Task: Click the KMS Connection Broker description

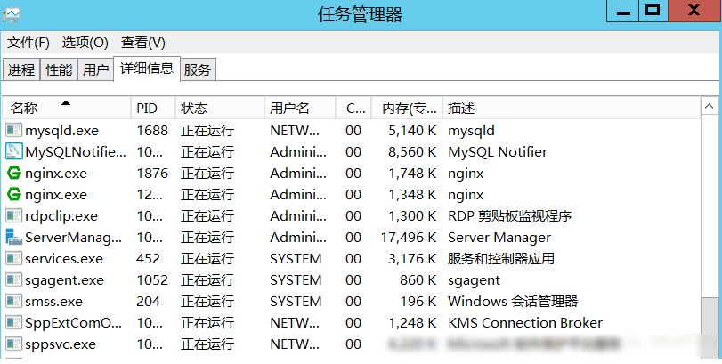Action: (x=525, y=322)
